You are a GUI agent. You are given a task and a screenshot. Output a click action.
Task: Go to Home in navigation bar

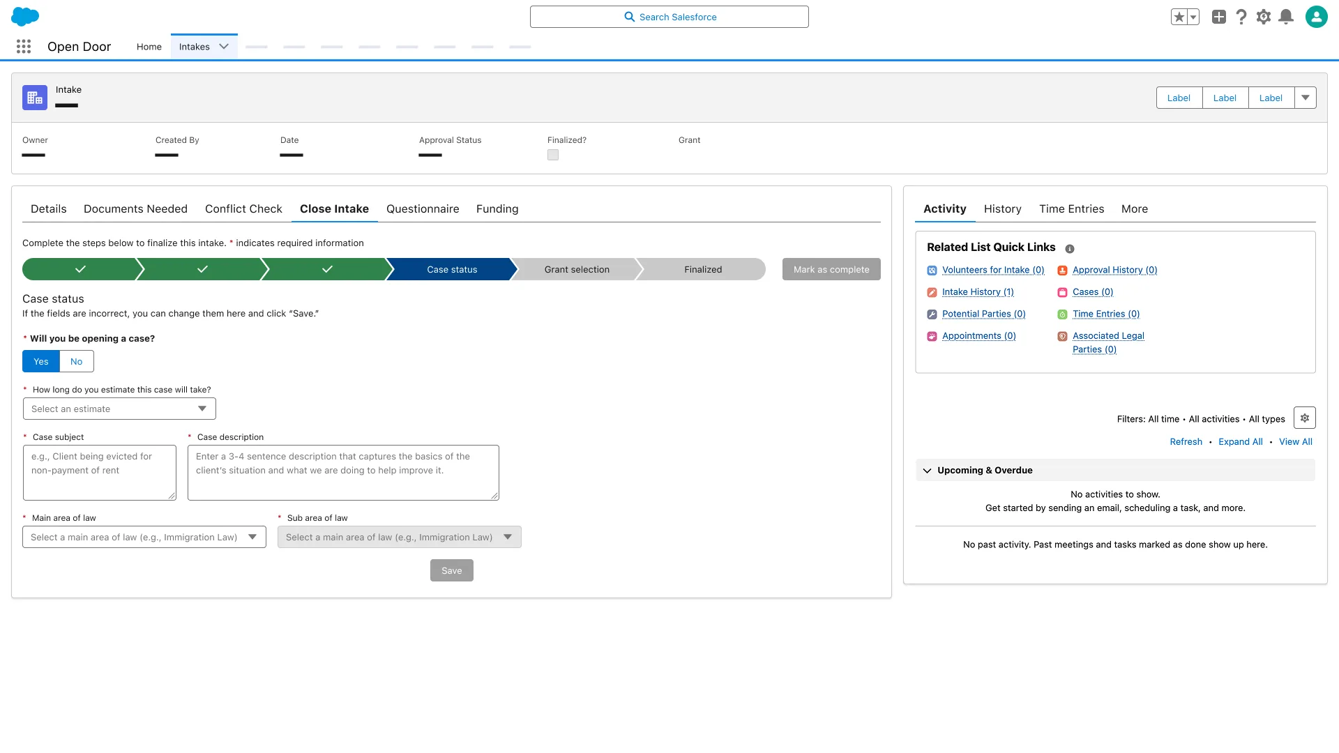point(149,47)
